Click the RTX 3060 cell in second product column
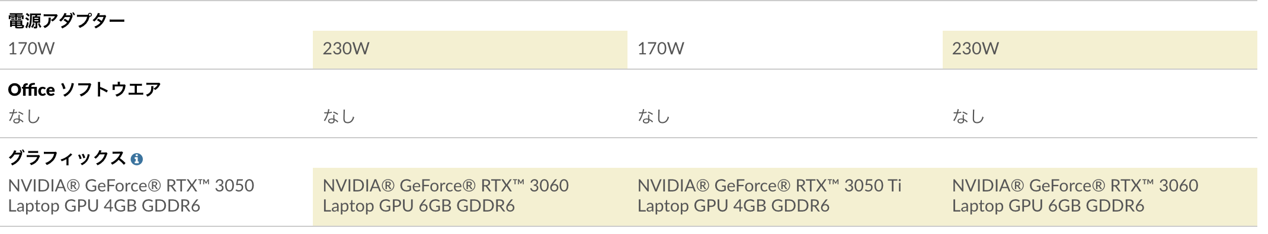Viewport: 1268px width, 234px height. 470,196
